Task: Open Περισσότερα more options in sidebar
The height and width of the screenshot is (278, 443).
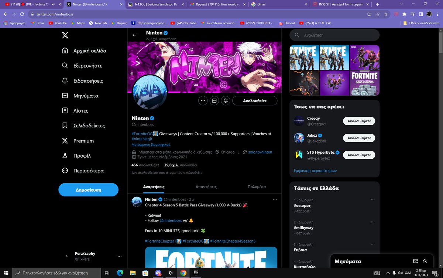Action: tap(83, 171)
